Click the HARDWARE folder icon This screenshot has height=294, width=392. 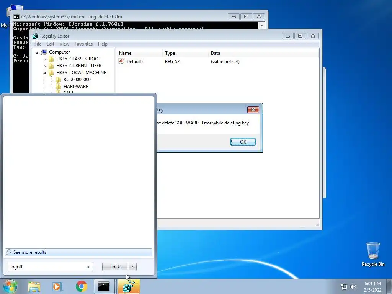click(x=58, y=87)
